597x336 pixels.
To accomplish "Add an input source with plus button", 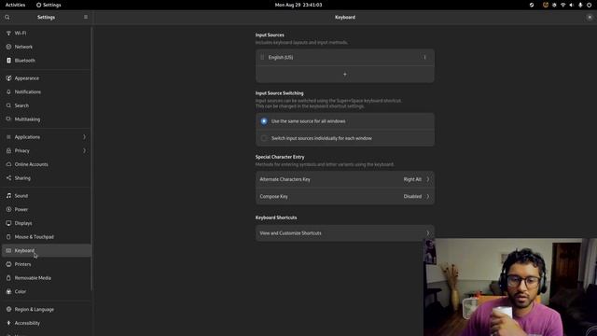I will click(345, 75).
